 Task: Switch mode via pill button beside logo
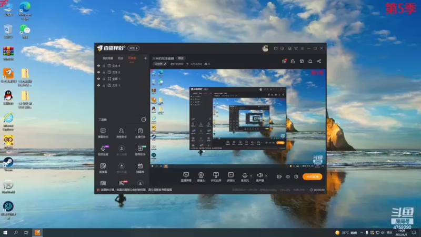coord(134,48)
